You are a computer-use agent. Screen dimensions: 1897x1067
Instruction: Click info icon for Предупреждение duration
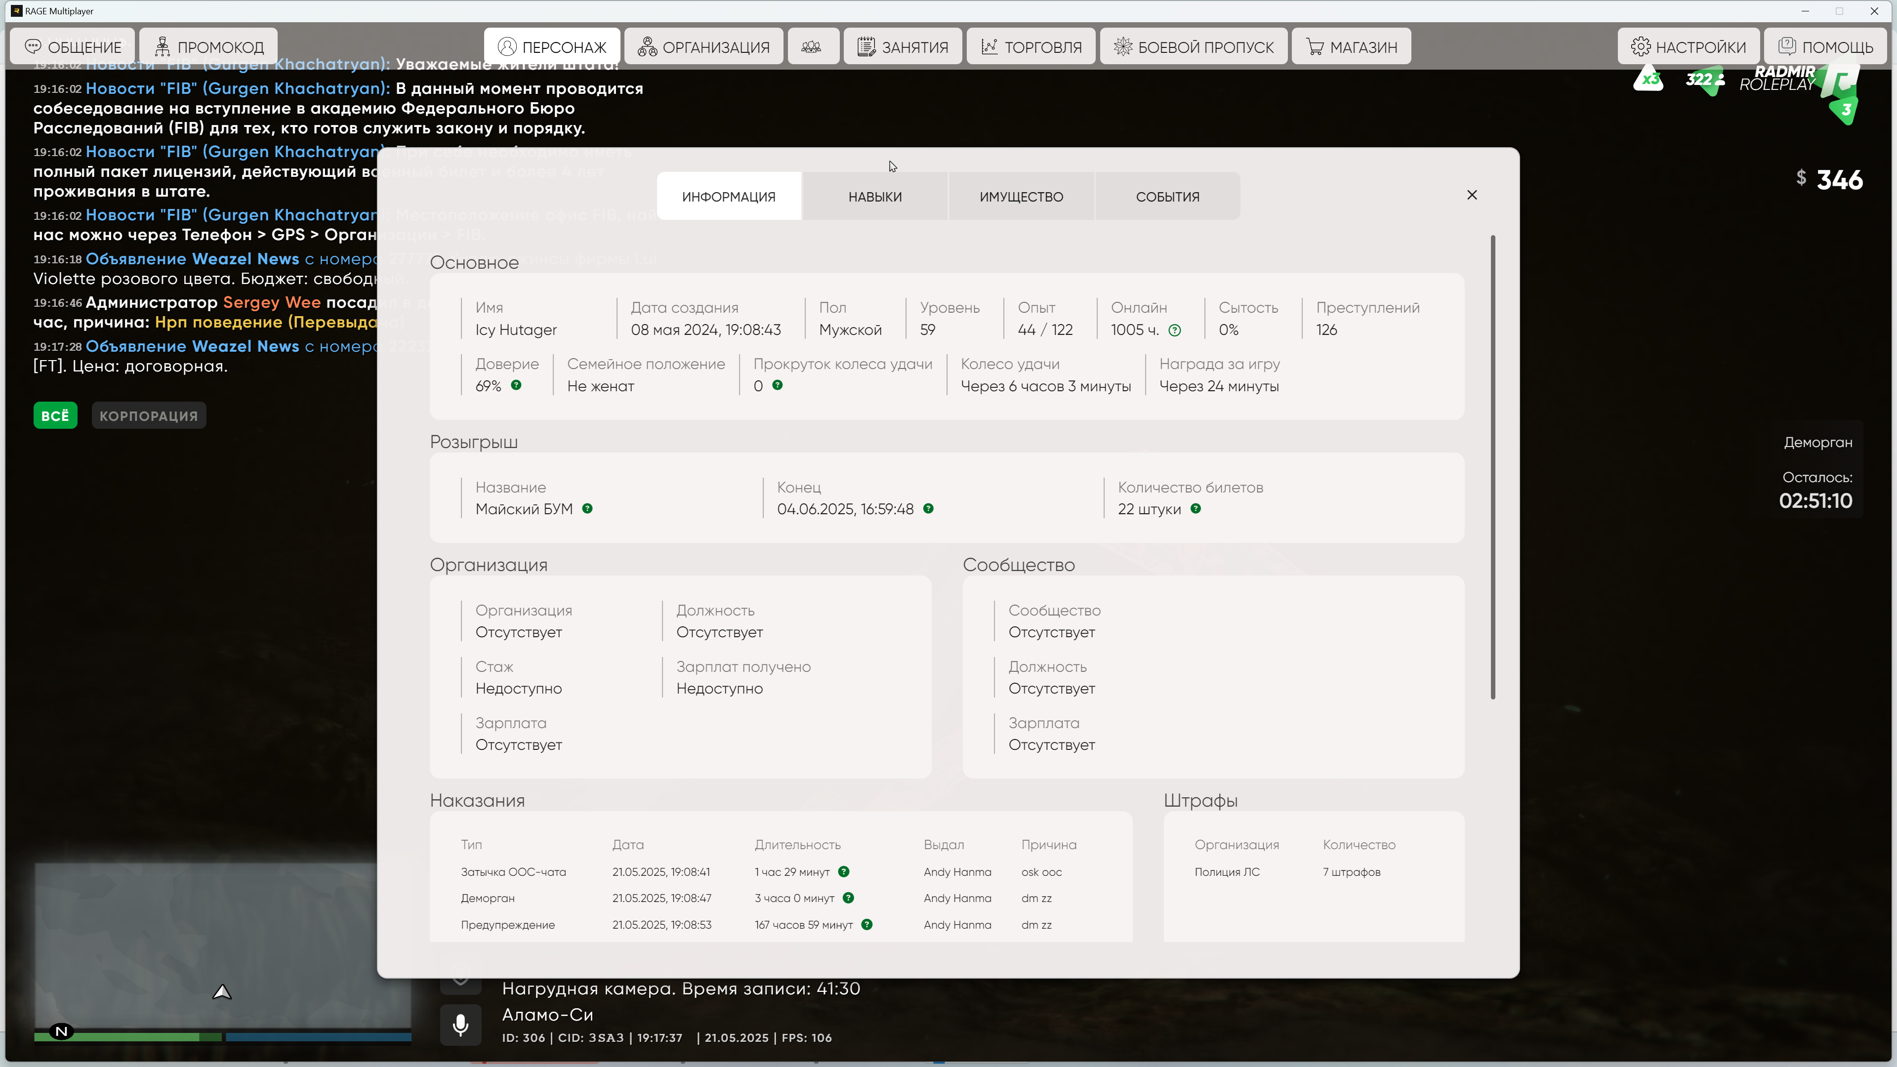(867, 925)
